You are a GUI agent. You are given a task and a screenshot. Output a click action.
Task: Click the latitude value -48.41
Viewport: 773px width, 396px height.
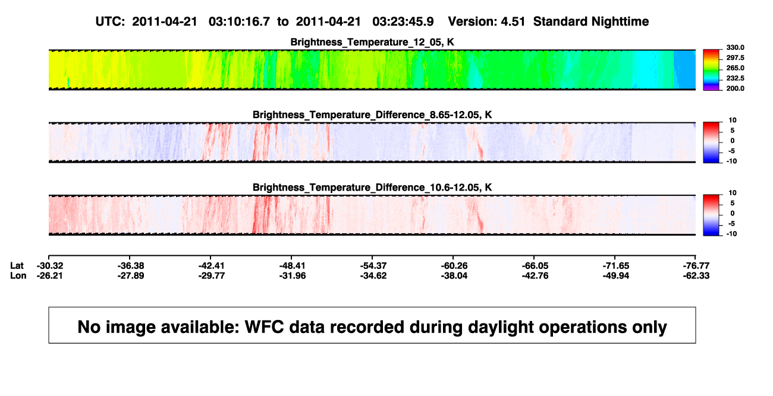291,265
